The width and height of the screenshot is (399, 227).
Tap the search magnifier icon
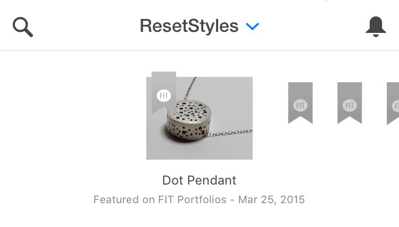tap(23, 27)
